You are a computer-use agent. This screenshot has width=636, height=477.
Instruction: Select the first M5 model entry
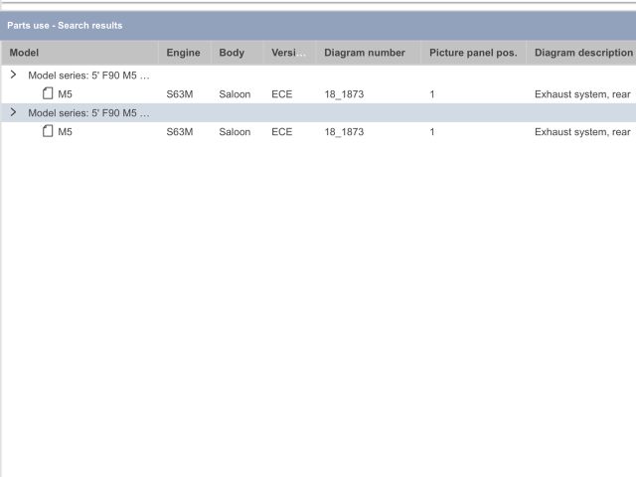click(x=66, y=94)
